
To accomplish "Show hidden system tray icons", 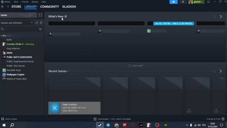I will tap(187, 125).
